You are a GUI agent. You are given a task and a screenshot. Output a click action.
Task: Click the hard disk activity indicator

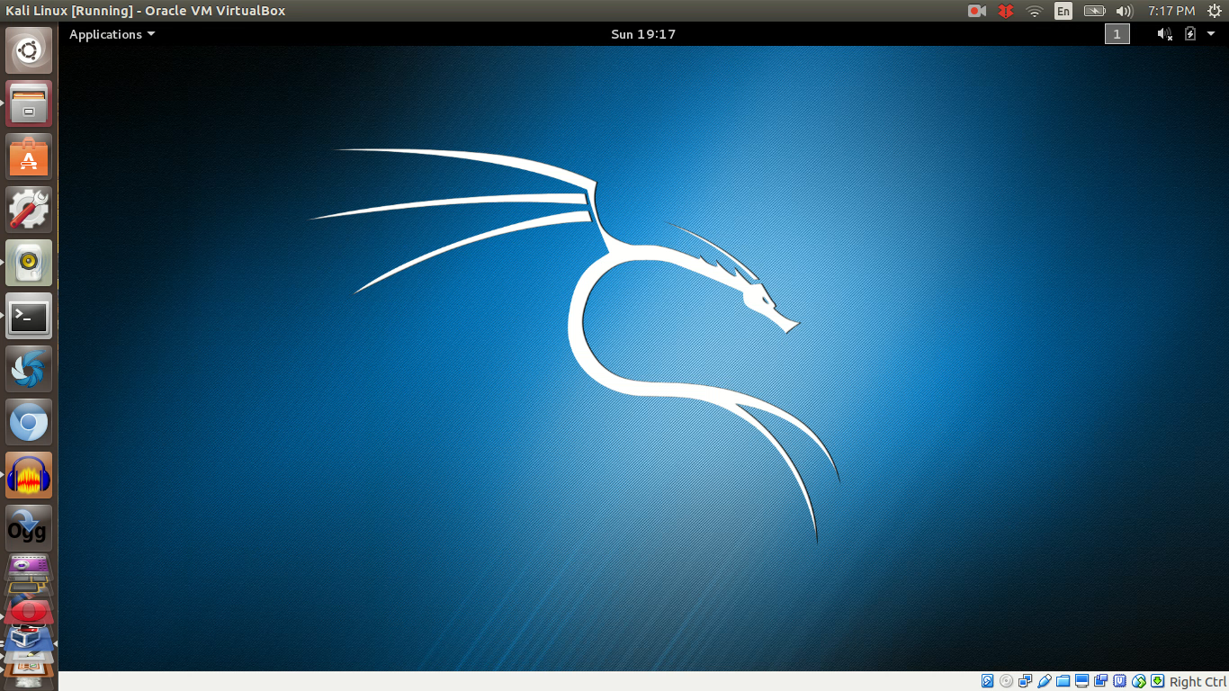[x=988, y=681]
